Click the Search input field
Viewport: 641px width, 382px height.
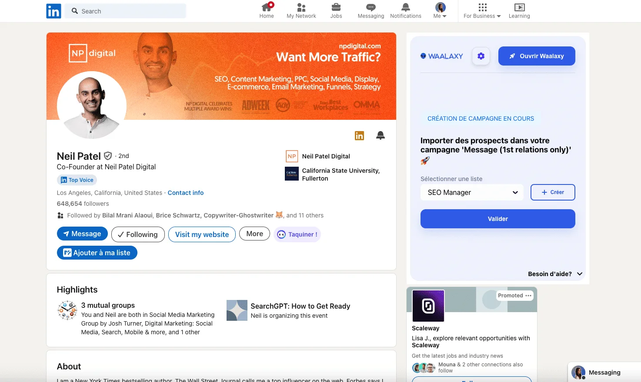(125, 11)
